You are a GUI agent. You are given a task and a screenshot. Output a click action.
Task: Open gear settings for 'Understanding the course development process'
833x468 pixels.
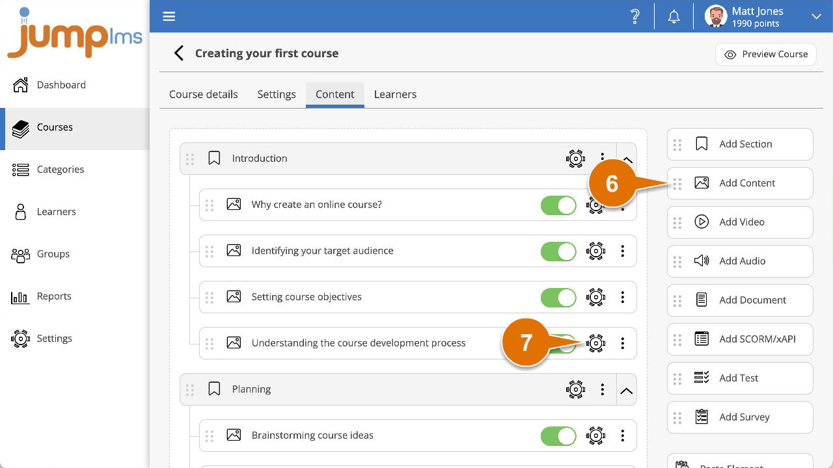(x=595, y=344)
